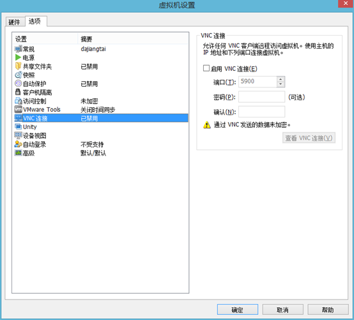Click the 自动登录 autologin icon

19,144
